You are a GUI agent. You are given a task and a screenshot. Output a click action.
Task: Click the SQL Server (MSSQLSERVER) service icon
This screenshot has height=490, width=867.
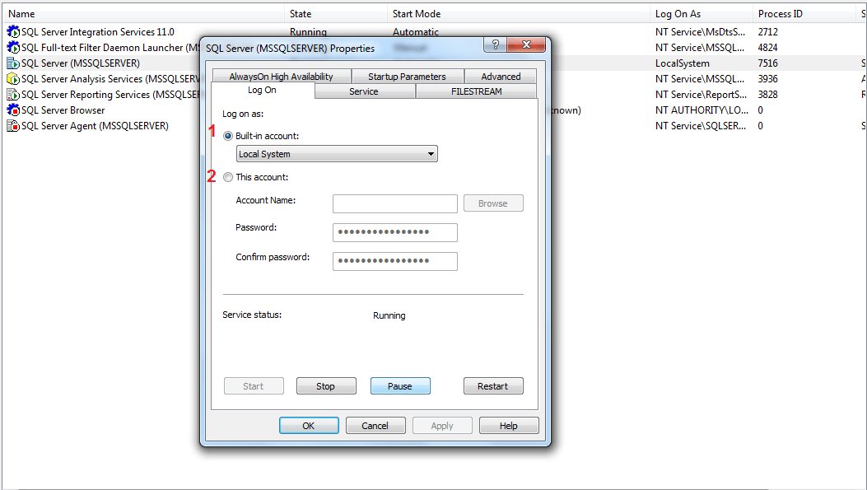pyautogui.click(x=12, y=63)
